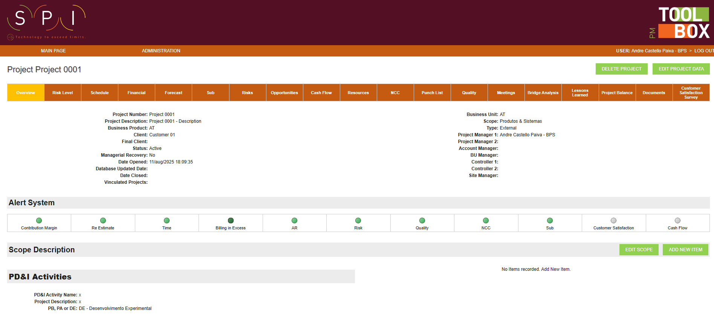Viewport: 714px width, 319px height.
Task: Log out of the toolbox
Action: pyautogui.click(x=704, y=51)
